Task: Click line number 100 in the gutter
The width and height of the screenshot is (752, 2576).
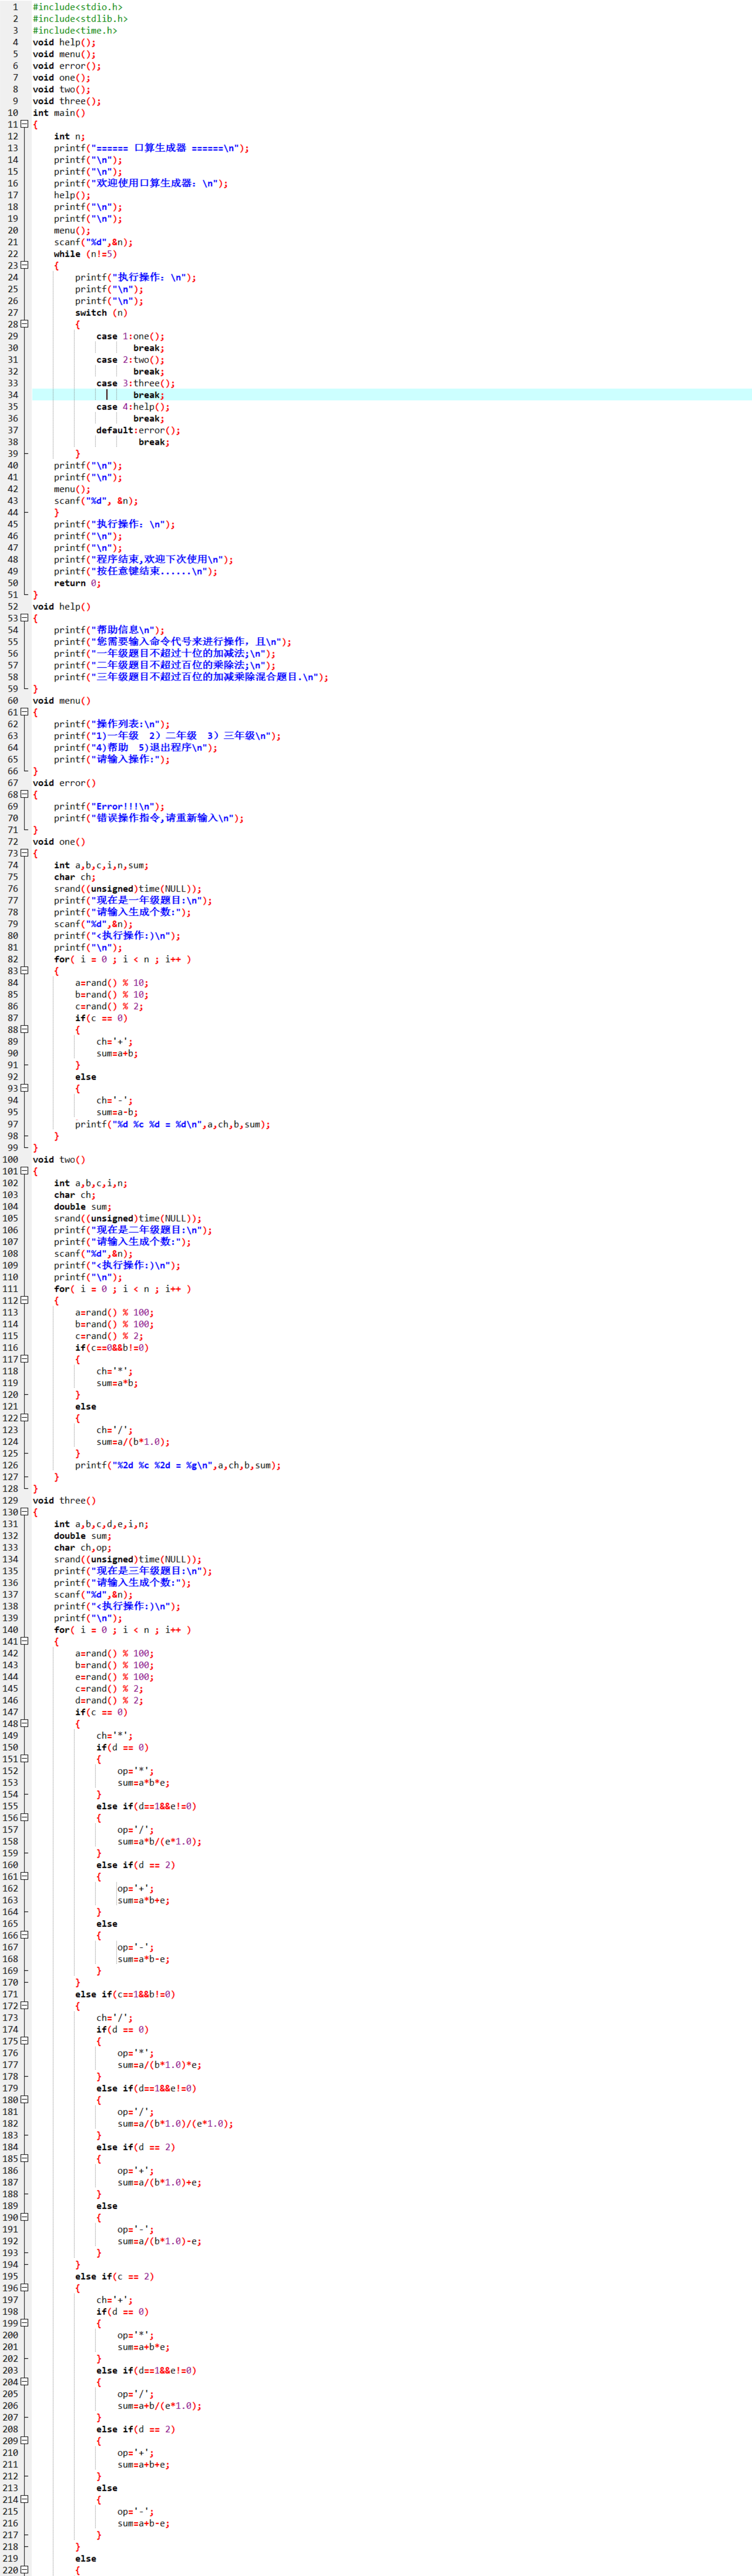Action: [11, 1160]
